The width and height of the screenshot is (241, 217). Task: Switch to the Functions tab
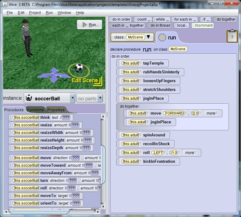35,110
